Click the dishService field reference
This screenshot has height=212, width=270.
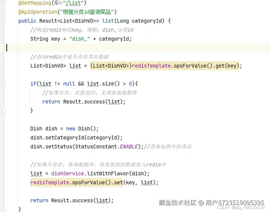tap(67, 173)
